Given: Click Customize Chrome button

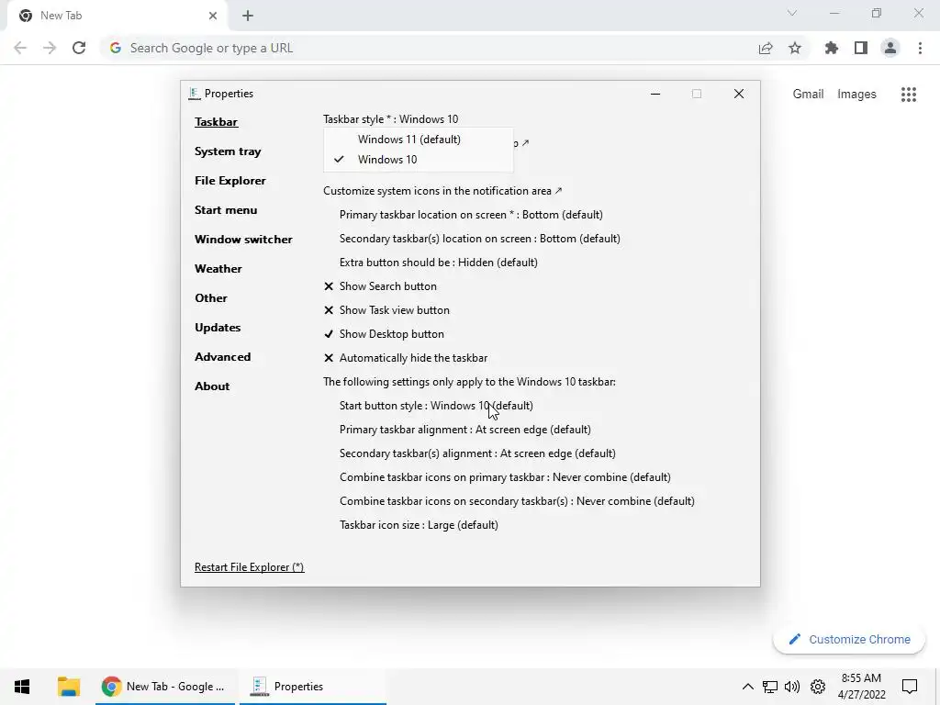Looking at the screenshot, I should tap(849, 640).
